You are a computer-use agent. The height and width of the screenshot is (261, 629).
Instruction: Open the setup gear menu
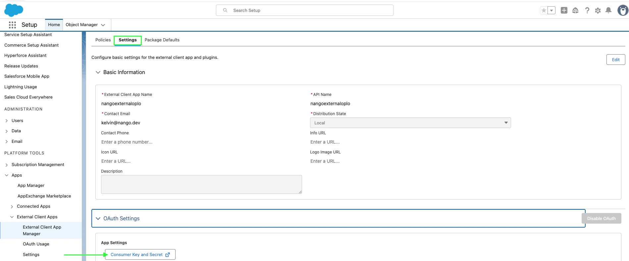[x=598, y=11]
